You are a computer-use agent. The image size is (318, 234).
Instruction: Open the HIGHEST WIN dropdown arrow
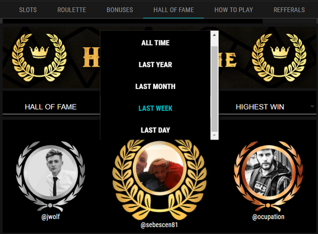pos(312,106)
